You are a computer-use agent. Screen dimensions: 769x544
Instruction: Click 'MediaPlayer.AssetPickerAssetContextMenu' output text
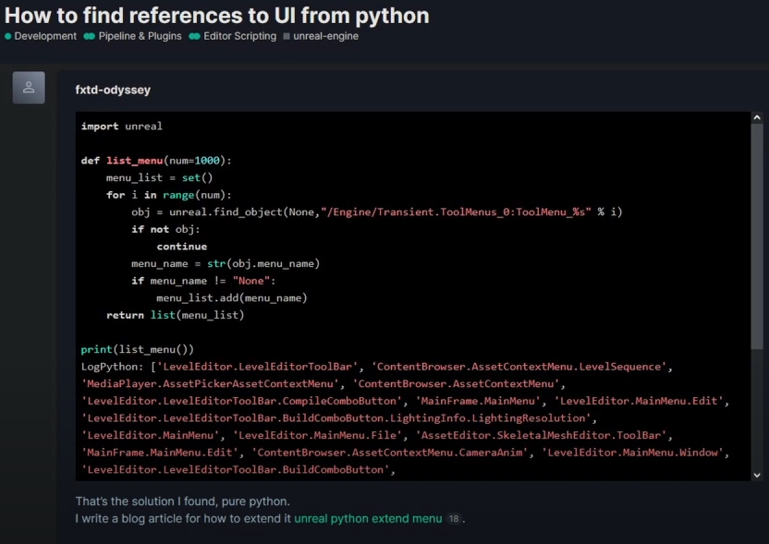coord(211,383)
